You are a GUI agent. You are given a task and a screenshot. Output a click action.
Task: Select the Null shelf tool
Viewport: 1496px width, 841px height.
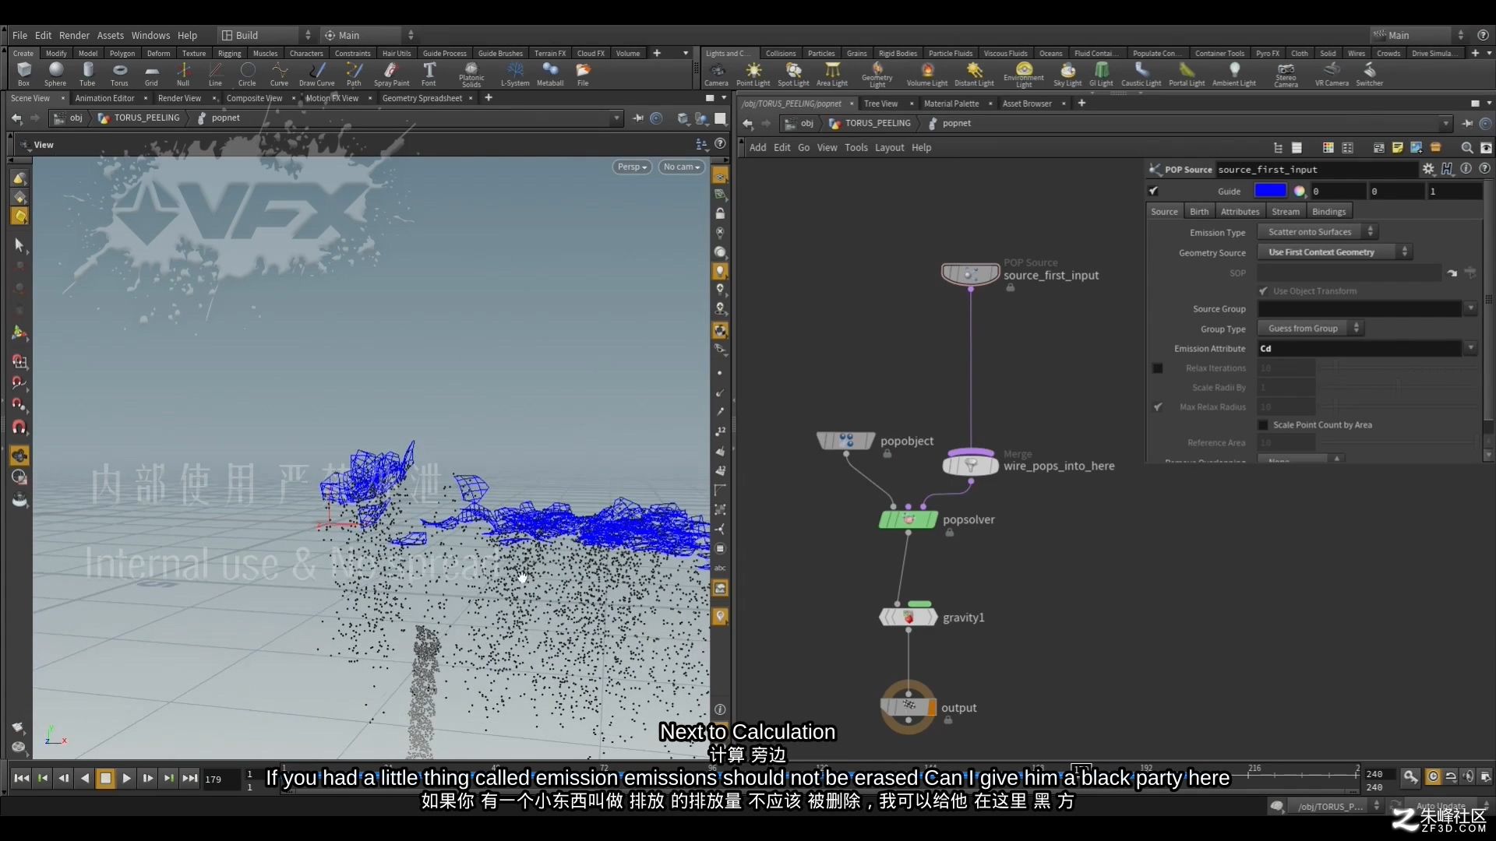[183, 74]
